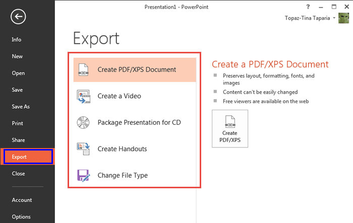Click the Change File Type floppy icon

[x=84, y=175]
